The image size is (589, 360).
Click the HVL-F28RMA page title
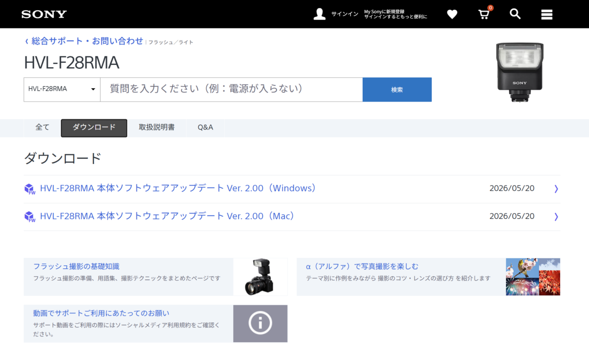(72, 63)
